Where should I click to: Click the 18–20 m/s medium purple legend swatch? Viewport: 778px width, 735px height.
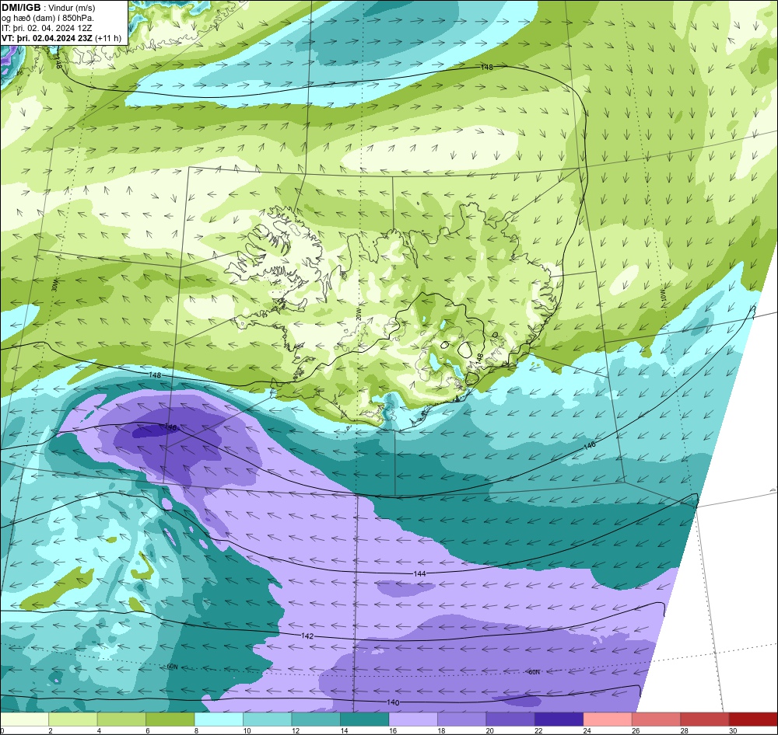coord(462,719)
